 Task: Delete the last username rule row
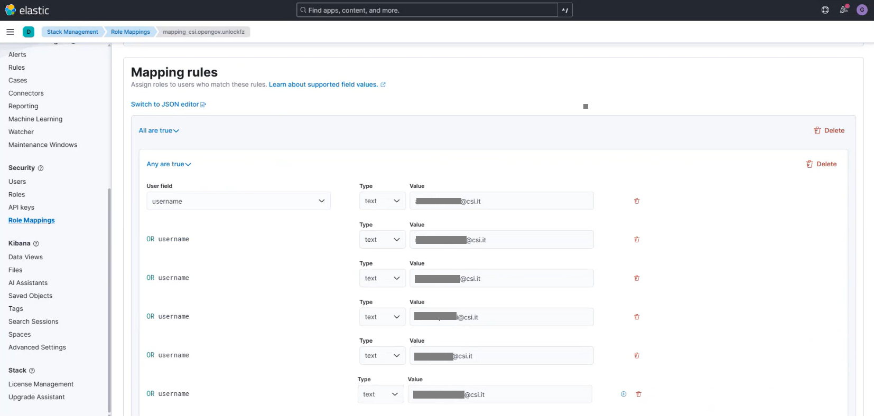[638, 394]
